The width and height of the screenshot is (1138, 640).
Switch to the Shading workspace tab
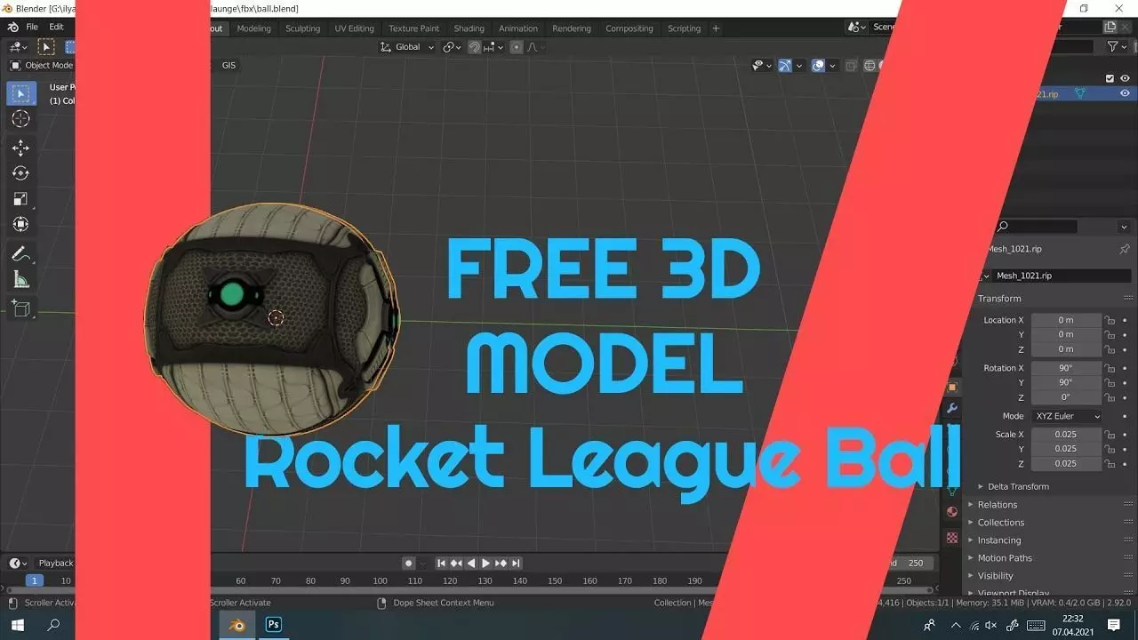click(x=469, y=28)
